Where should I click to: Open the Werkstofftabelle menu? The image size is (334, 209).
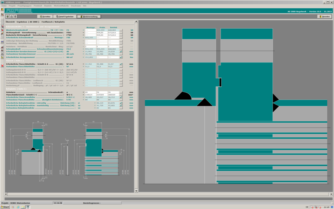tap(62, 6)
